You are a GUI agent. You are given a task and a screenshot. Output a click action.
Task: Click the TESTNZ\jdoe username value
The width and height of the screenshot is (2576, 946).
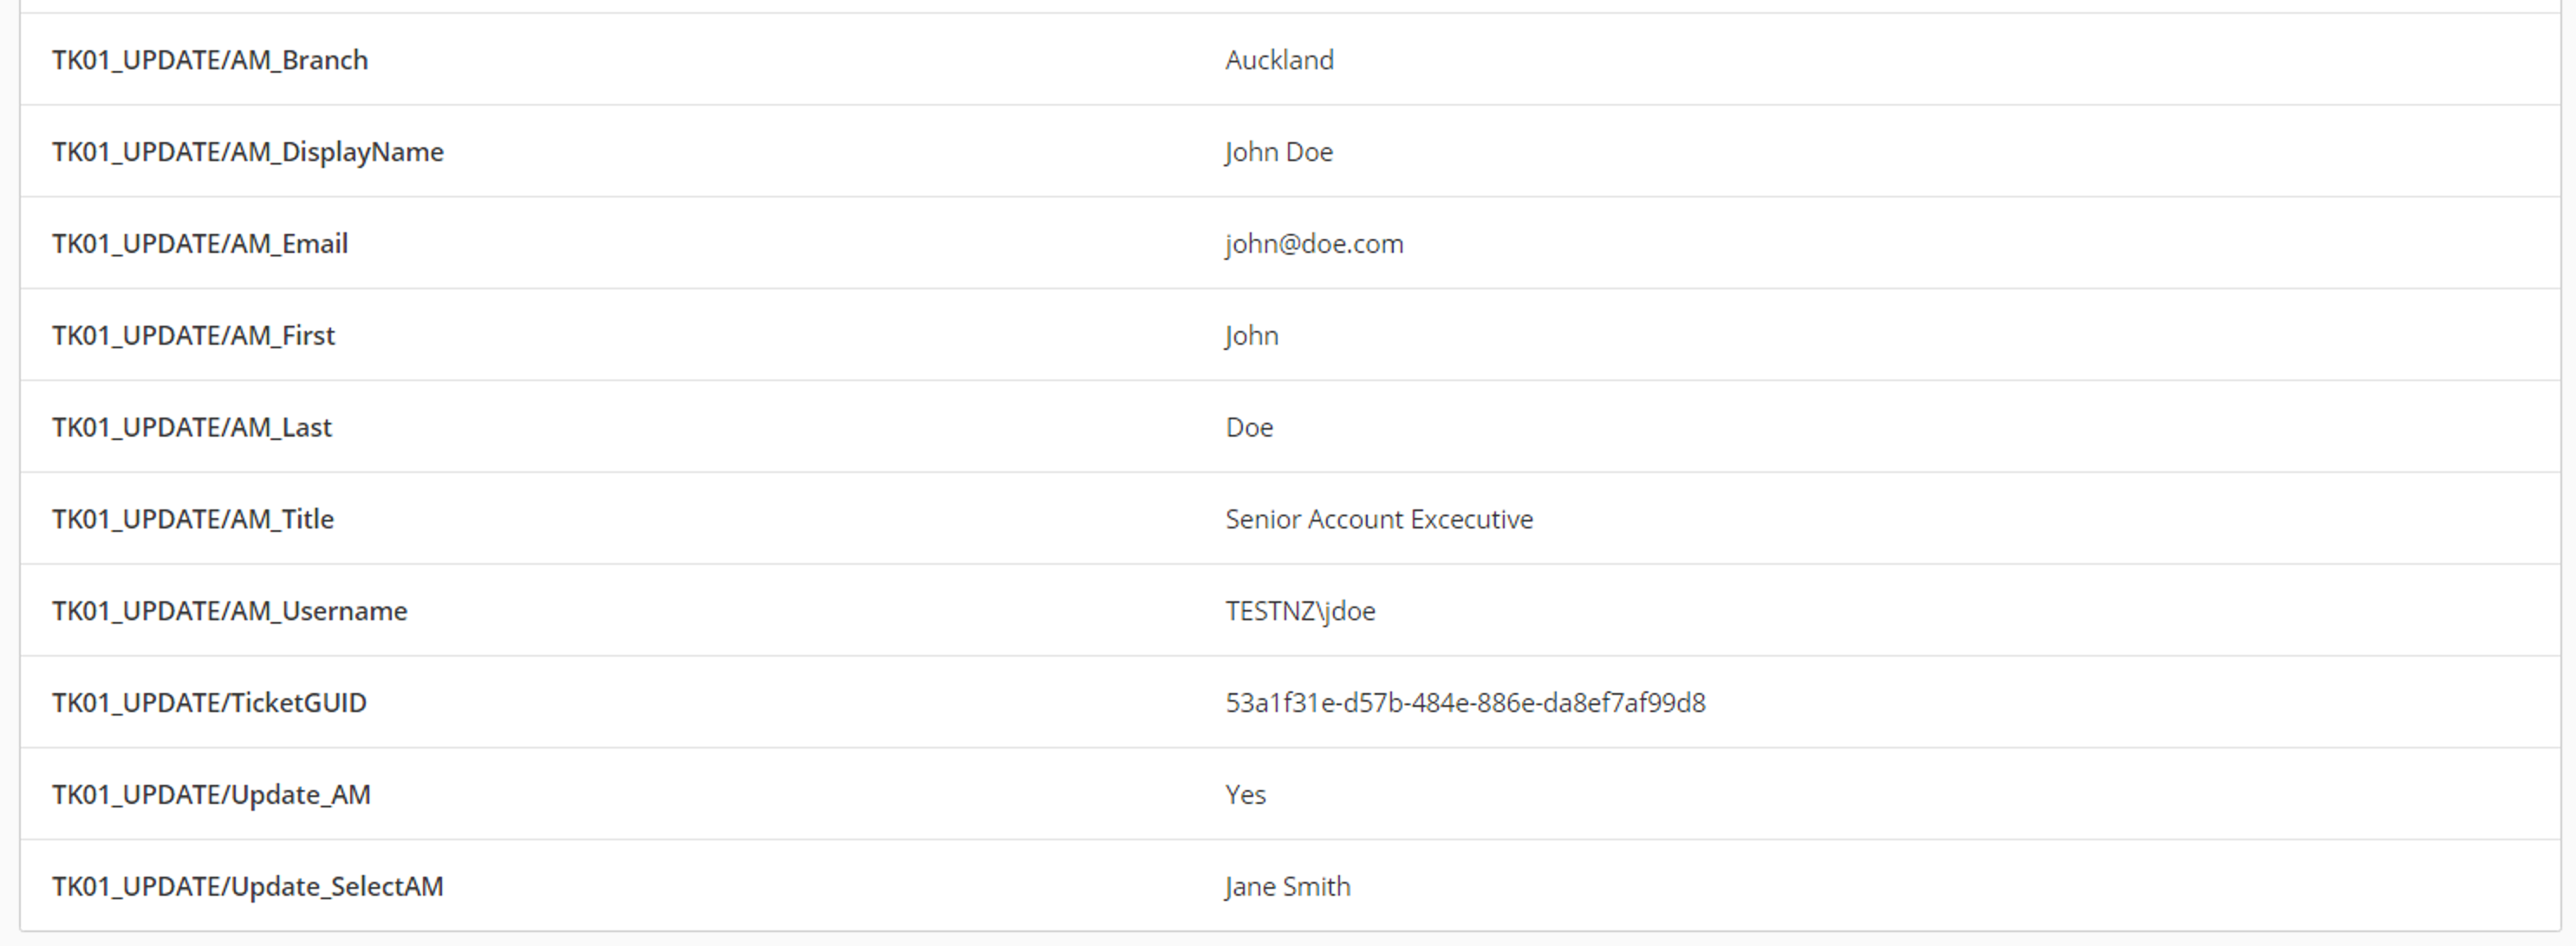1300,612
